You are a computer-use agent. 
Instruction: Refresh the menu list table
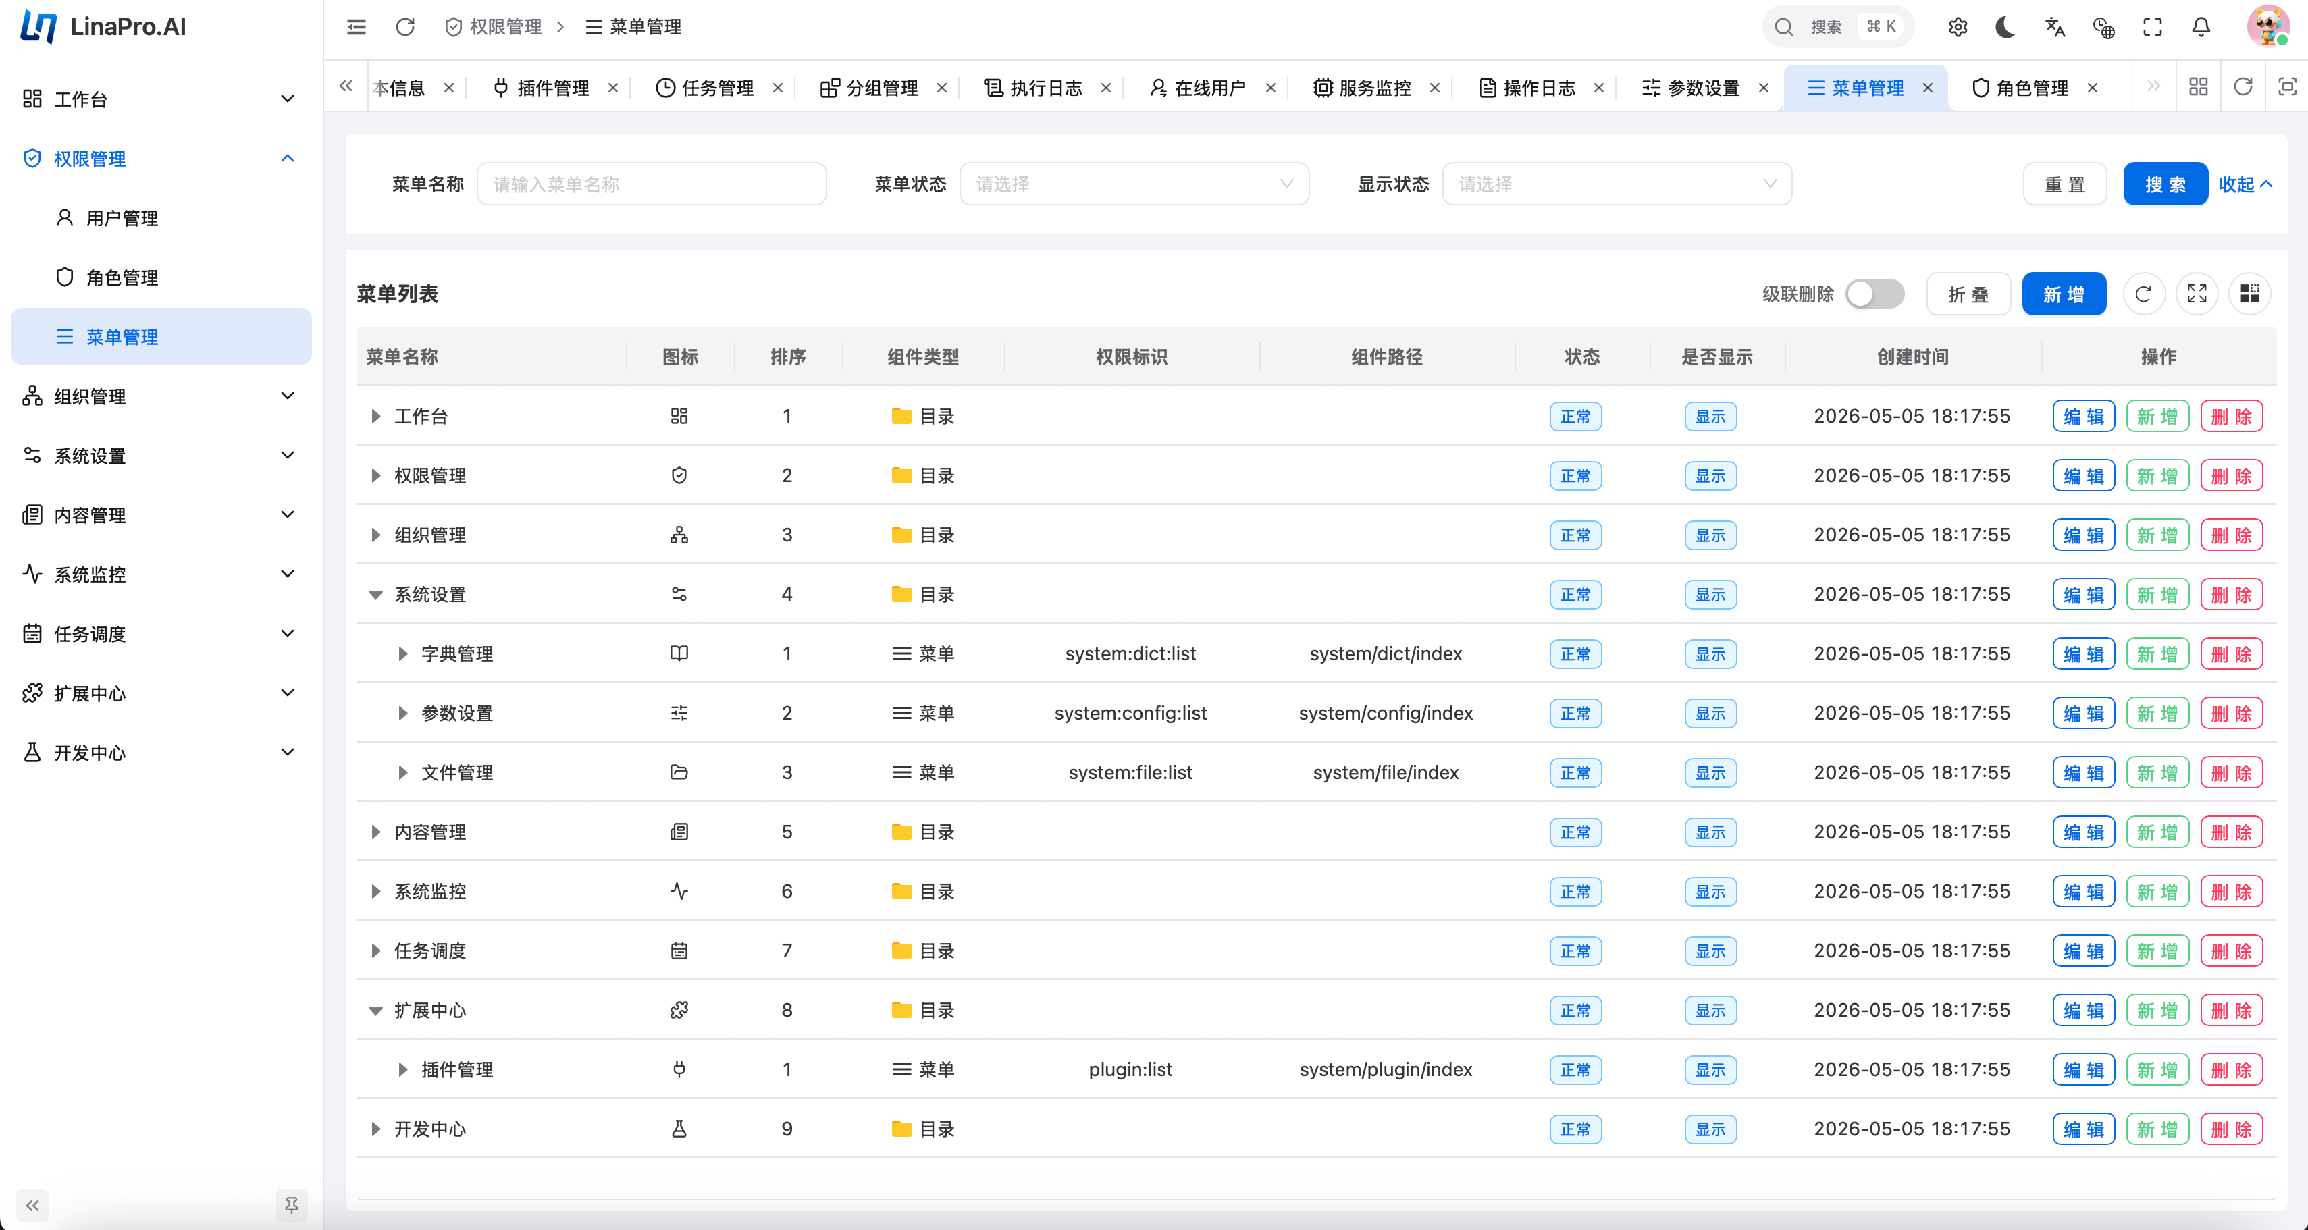(2143, 294)
